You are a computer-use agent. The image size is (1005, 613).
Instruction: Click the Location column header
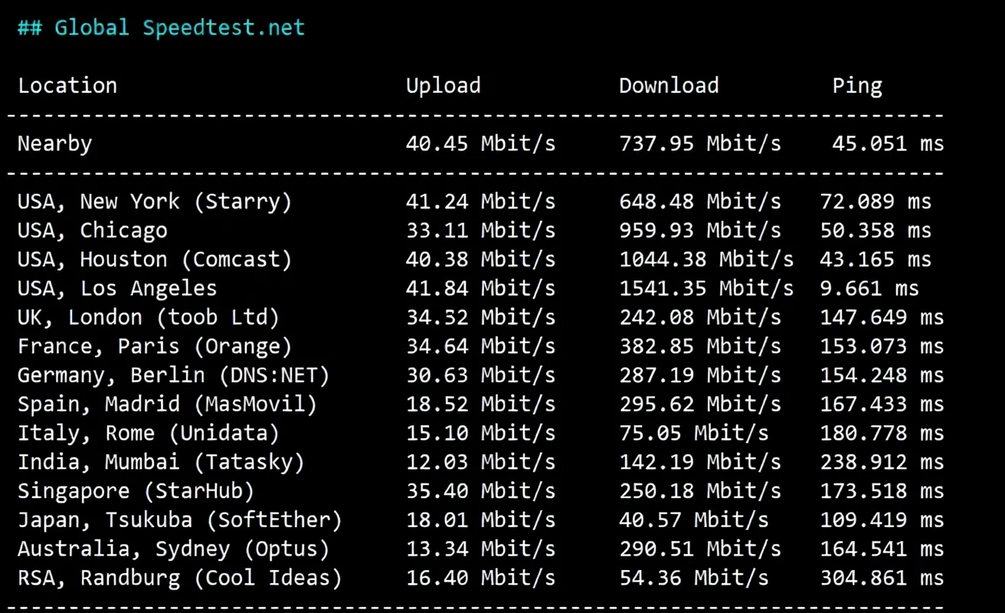pyautogui.click(x=67, y=85)
